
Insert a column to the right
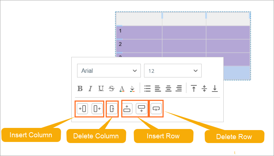pyautogui.click(x=97, y=108)
